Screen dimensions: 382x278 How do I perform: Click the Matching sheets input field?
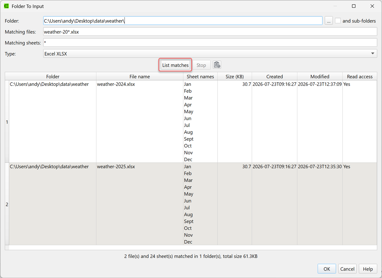pyautogui.click(x=210, y=43)
